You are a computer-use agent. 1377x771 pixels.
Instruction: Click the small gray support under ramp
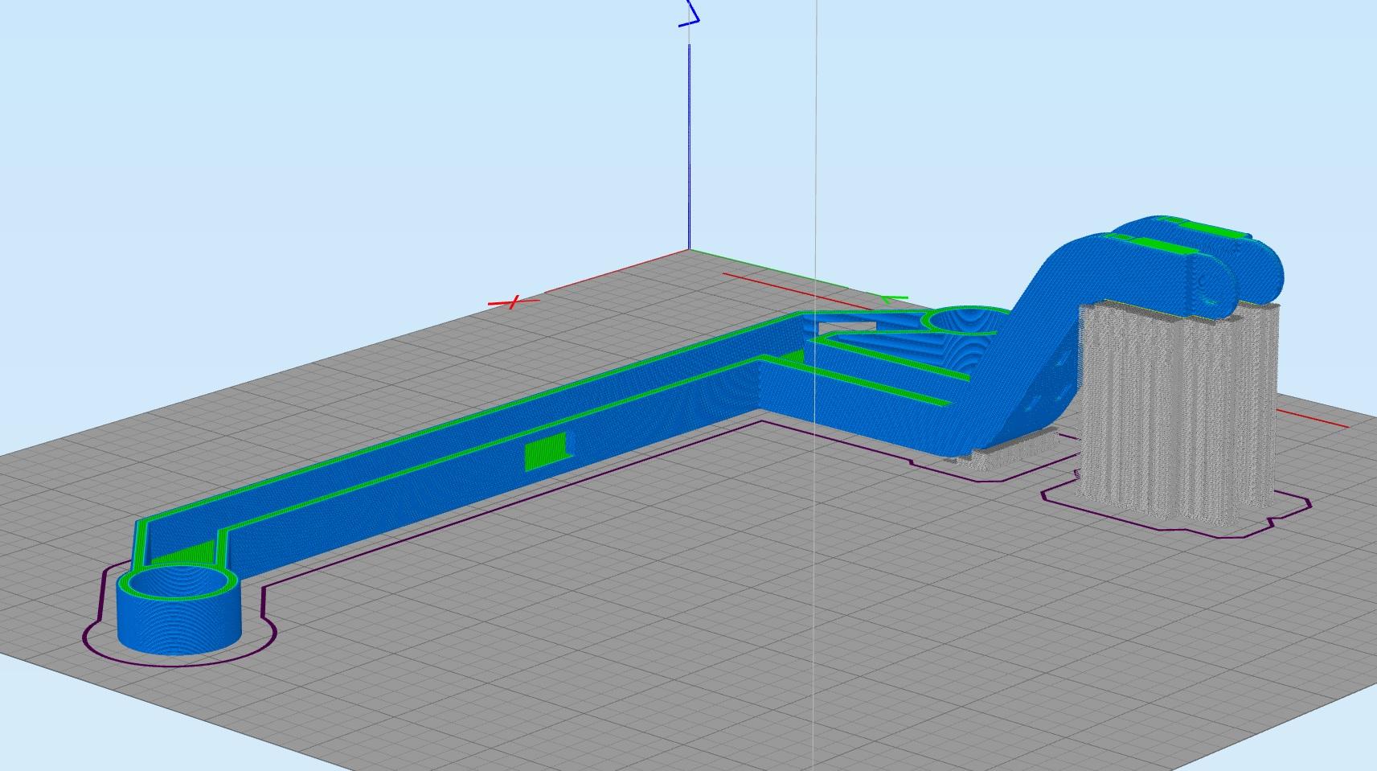click(1009, 452)
